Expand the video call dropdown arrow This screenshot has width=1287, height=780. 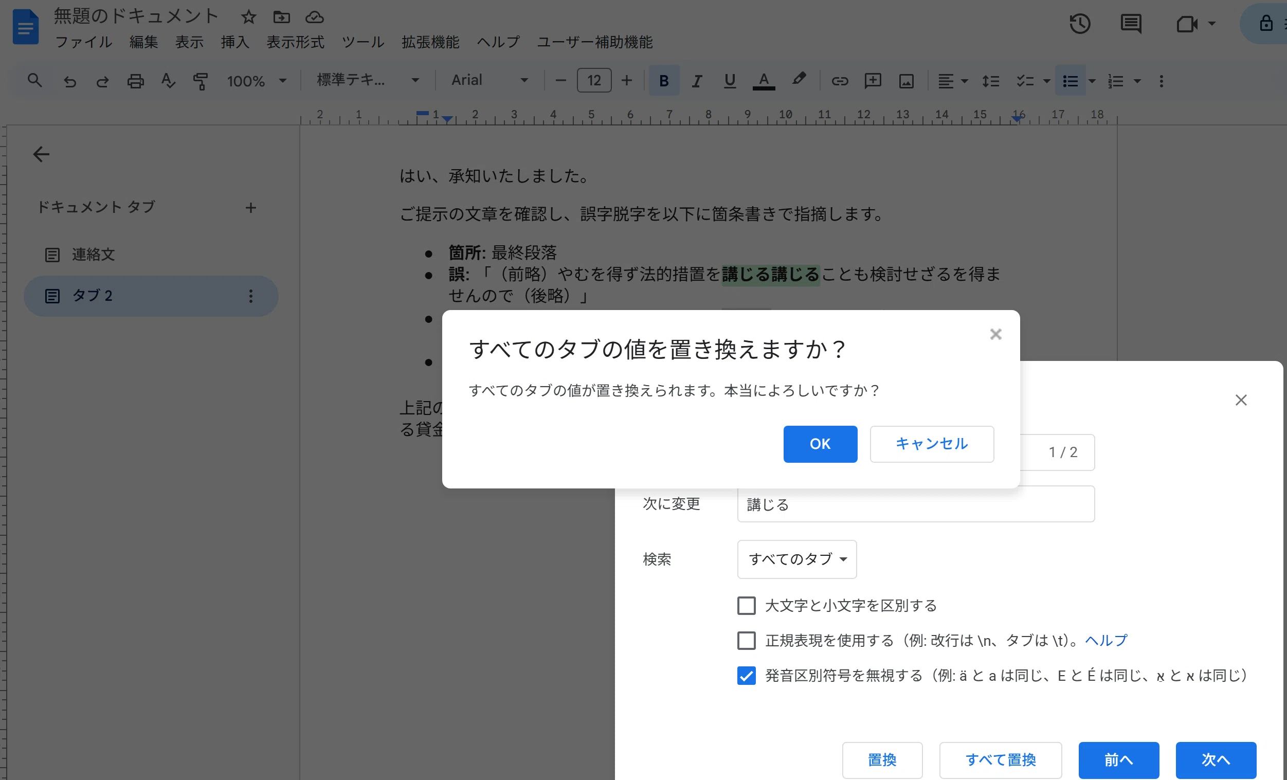[1212, 24]
